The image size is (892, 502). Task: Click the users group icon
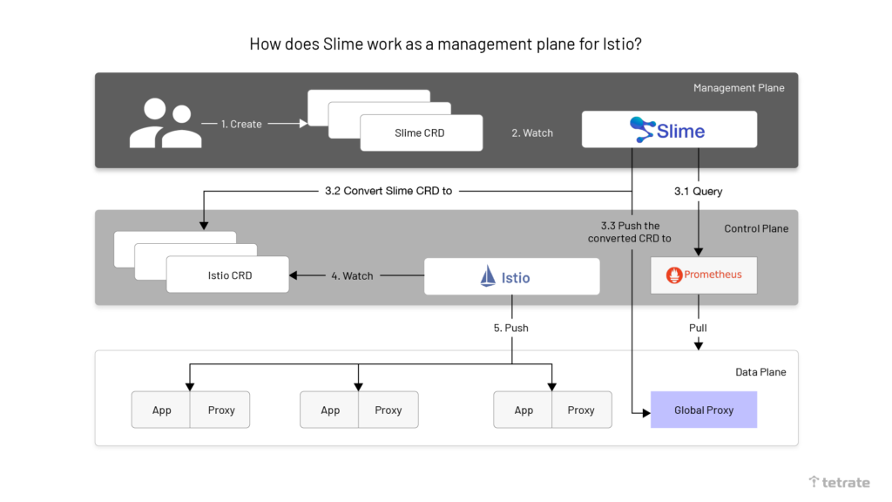click(x=161, y=123)
